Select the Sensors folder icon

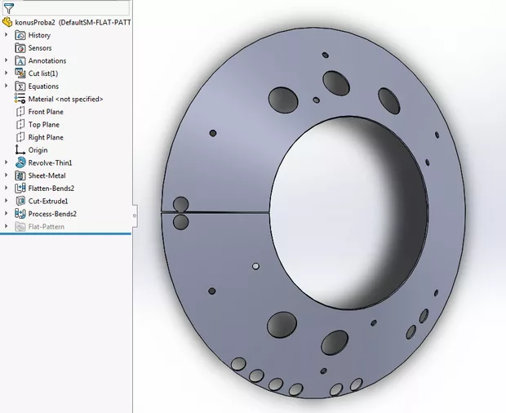[21, 48]
